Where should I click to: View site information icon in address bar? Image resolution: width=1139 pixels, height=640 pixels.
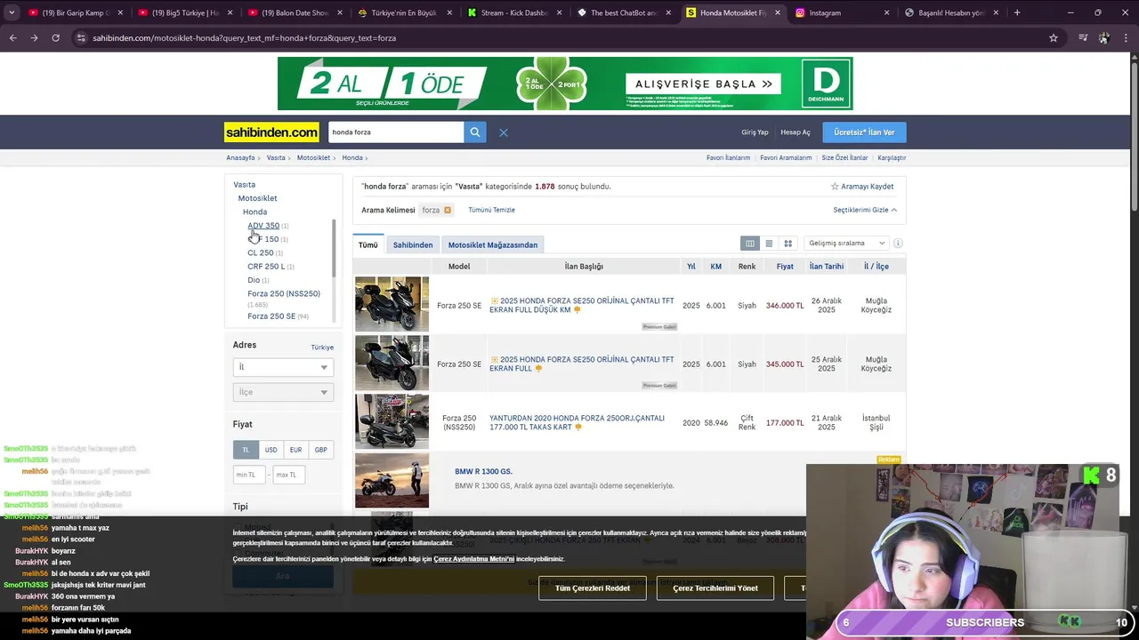tap(81, 38)
